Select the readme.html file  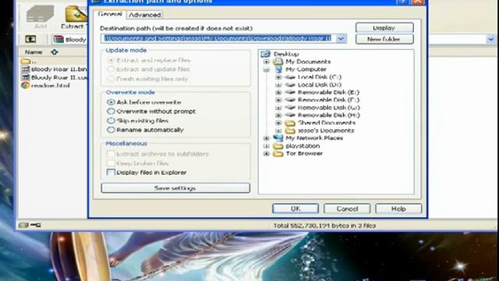[45, 85]
